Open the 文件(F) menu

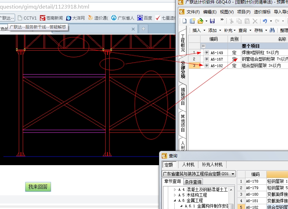point(193,12)
